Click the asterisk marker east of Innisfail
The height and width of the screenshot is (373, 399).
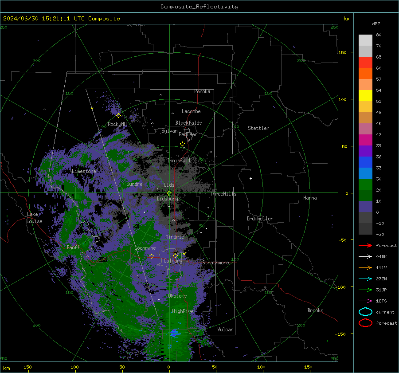pos(211,152)
